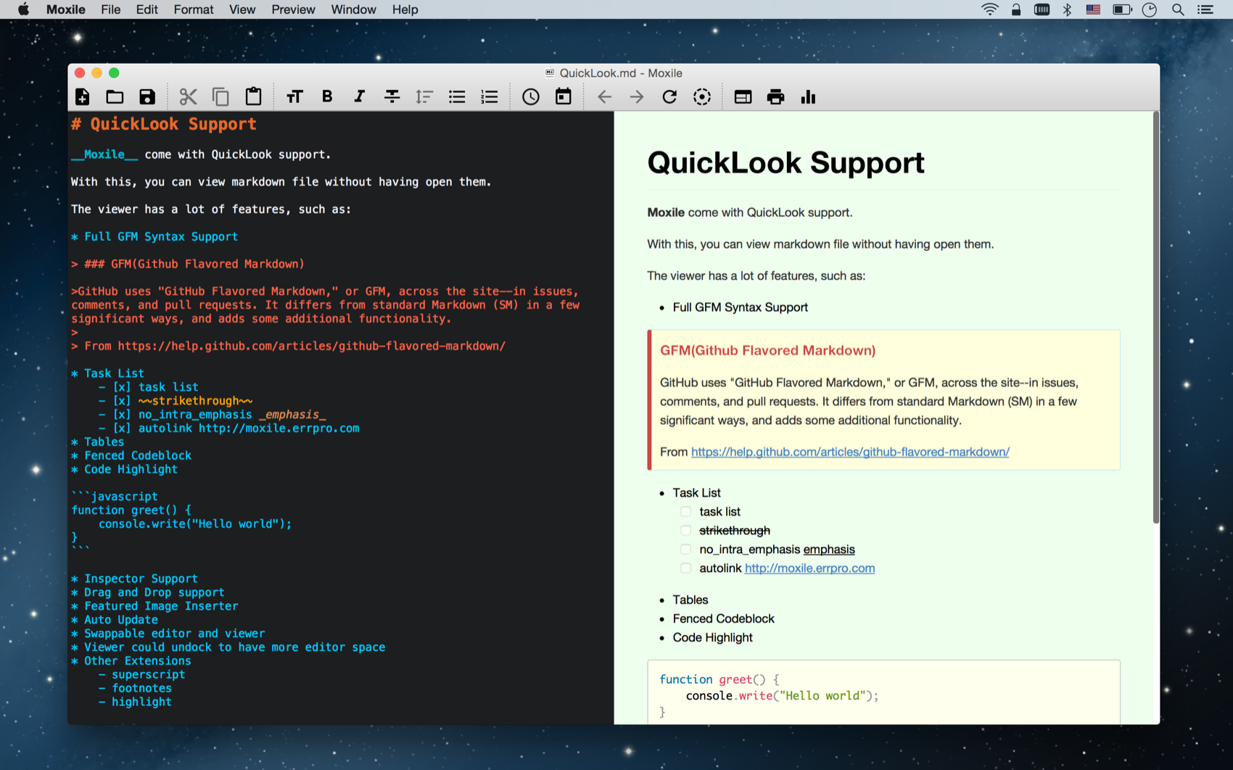Open Notification Center list icon
The width and height of the screenshot is (1233, 770).
point(1205,9)
